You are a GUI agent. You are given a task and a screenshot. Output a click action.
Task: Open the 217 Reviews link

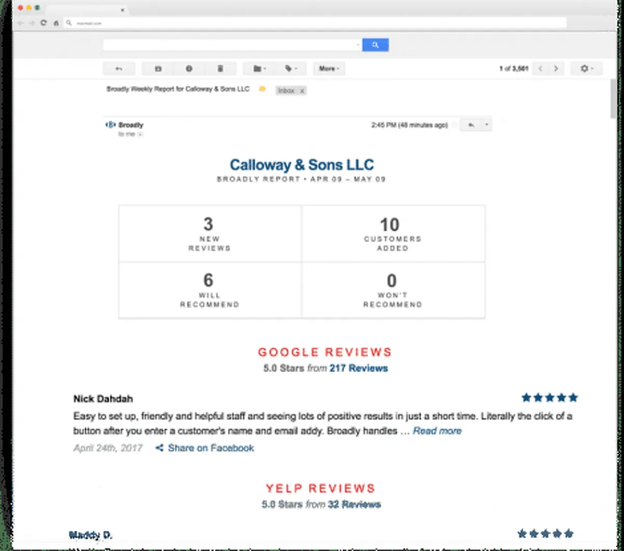coord(359,368)
